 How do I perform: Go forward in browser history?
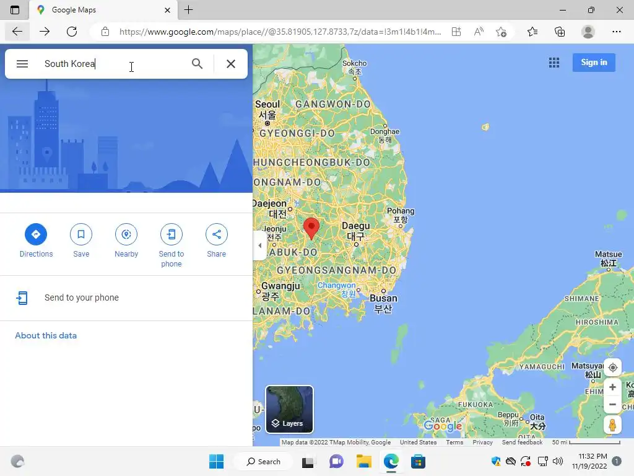(x=45, y=32)
